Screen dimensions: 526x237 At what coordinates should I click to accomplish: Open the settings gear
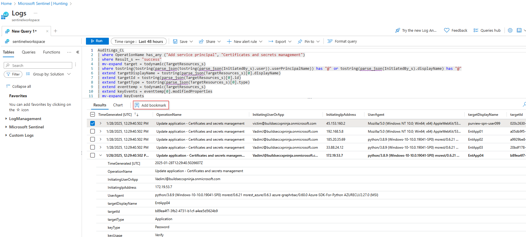[x=510, y=30]
